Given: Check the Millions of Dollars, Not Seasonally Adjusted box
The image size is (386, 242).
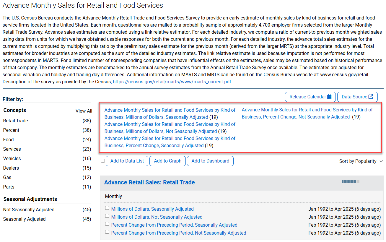Looking at the screenshot, I should pos(107,216).
